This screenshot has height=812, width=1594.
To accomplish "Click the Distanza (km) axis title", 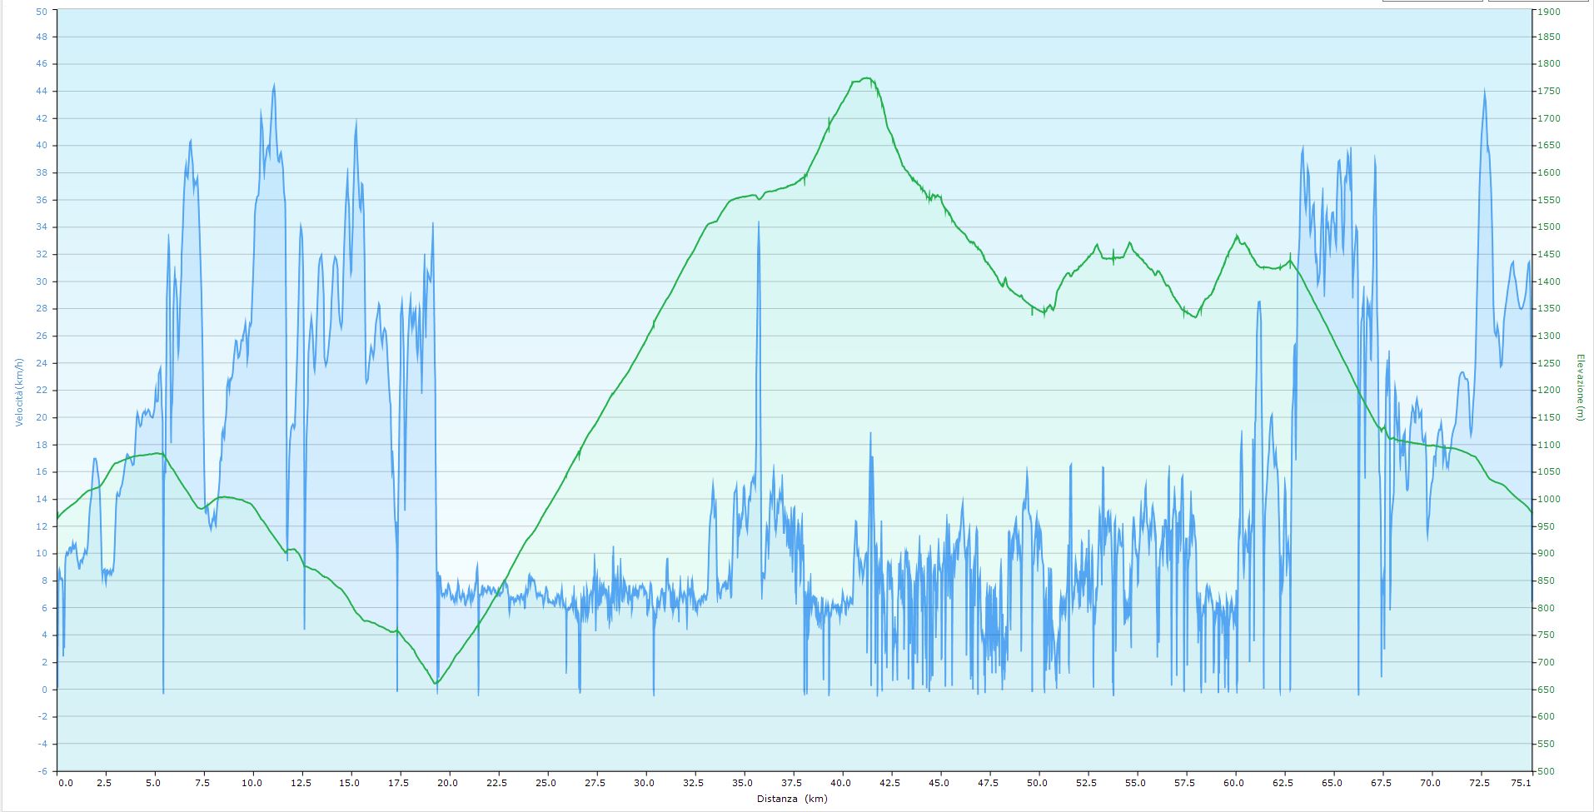I will pyautogui.click(x=792, y=799).
